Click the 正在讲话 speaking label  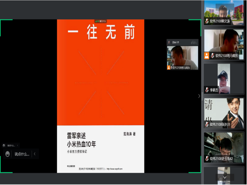[176, 42]
